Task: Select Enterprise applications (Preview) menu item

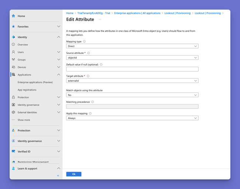Action: (35, 82)
